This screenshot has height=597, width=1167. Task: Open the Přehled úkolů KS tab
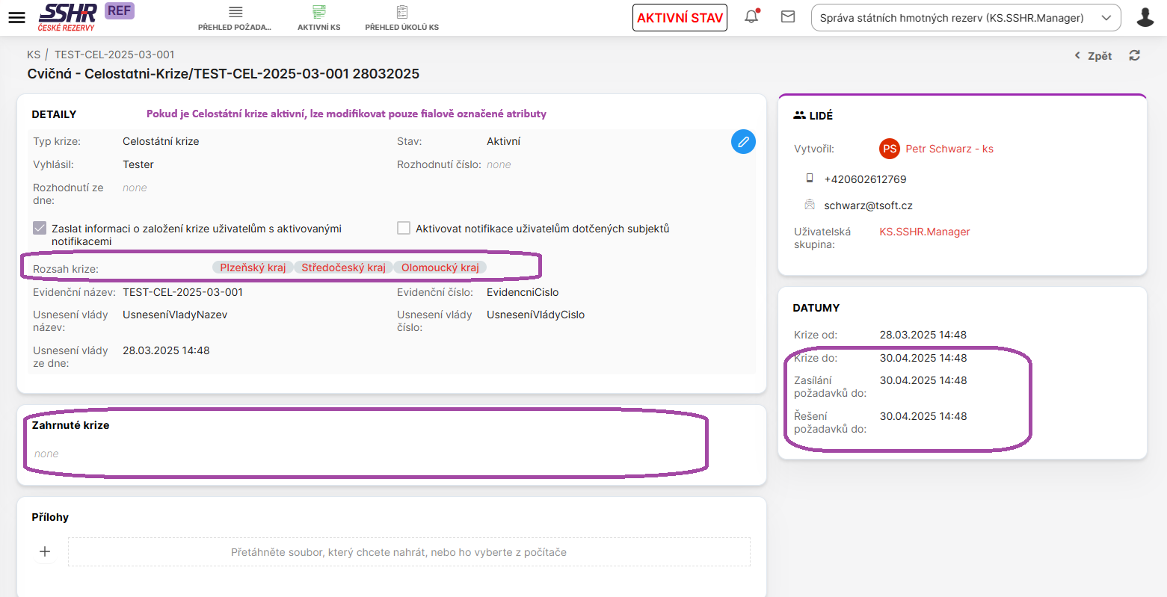401,18
